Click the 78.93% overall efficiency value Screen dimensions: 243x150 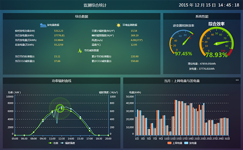(216, 55)
